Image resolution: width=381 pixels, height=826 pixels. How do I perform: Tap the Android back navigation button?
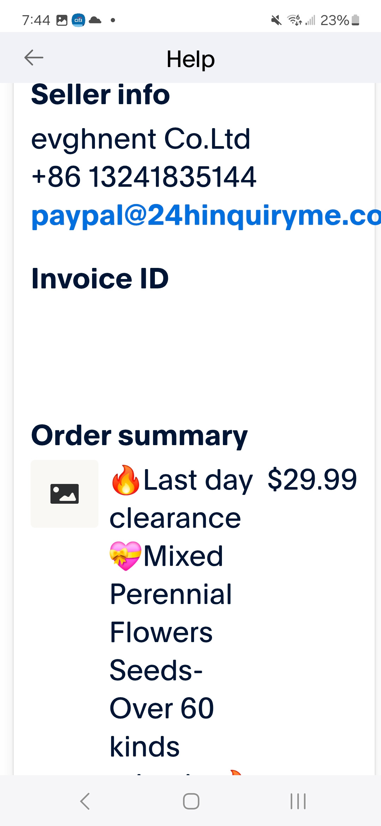(x=85, y=801)
